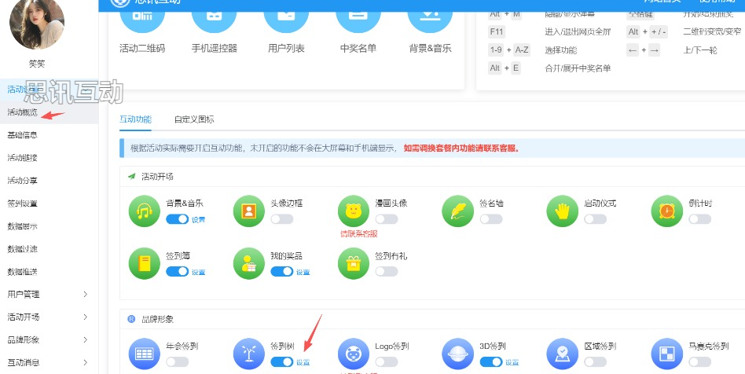The height and width of the screenshot is (374, 745).
Task: Select the 签到树 blue tree icon
Action: pyautogui.click(x=249, y=354)
